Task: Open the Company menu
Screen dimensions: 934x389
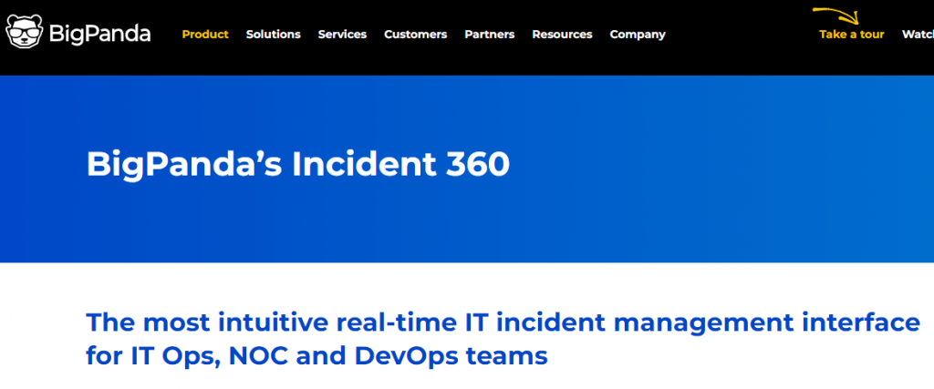Action: tap(638, 35)
